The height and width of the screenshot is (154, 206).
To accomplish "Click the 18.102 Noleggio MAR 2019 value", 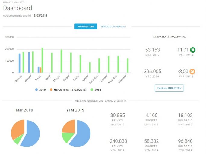I will tap(185, 115).
